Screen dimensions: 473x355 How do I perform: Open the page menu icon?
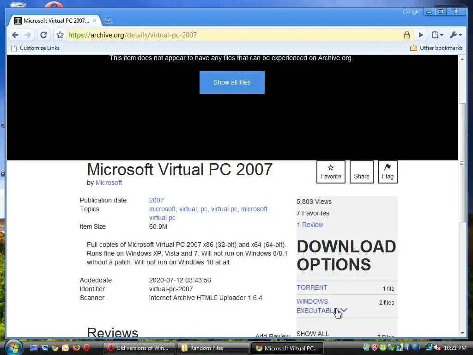[437, 35]
